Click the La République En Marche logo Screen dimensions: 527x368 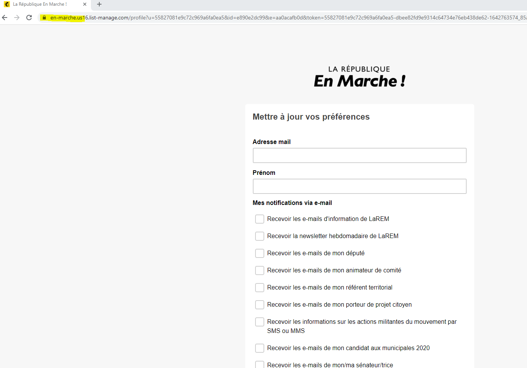click(359, 76)
